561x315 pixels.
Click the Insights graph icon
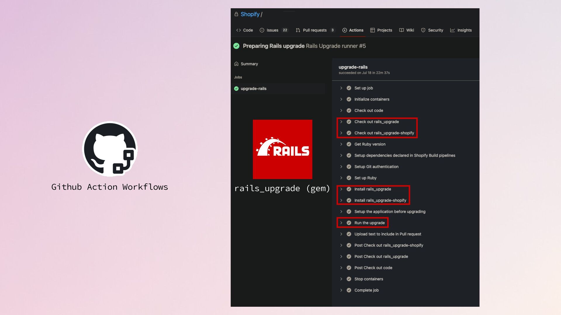(452, 30)
